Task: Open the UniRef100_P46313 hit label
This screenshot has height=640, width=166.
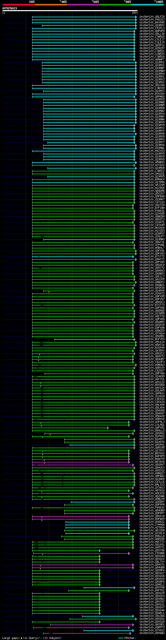Action: [152, 19]
